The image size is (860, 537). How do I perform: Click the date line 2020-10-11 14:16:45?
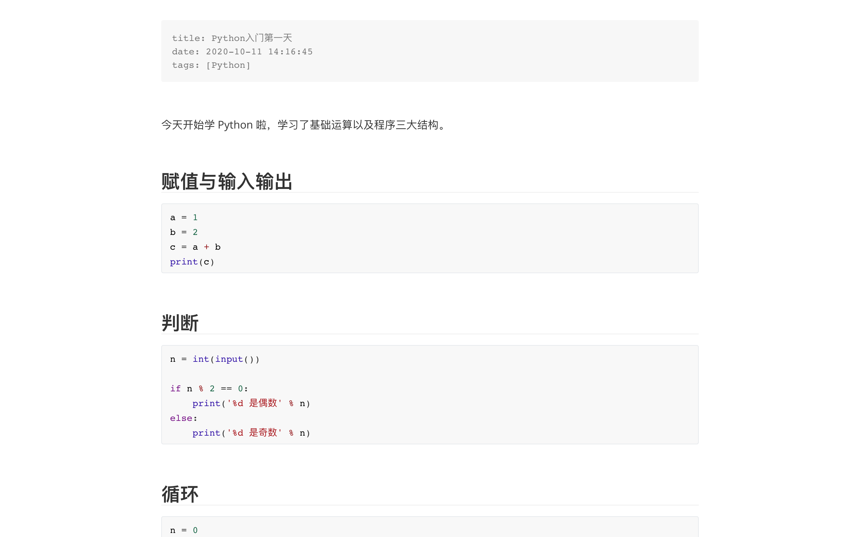point(242,52)
